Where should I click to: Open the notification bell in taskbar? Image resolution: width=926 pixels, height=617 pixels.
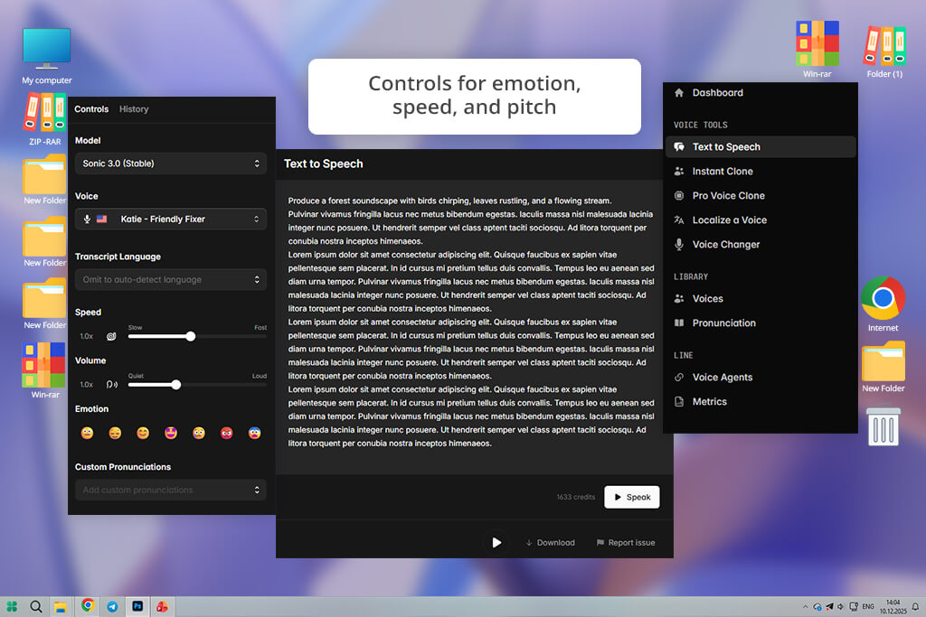pyautogui.click(x=915, y=606)
